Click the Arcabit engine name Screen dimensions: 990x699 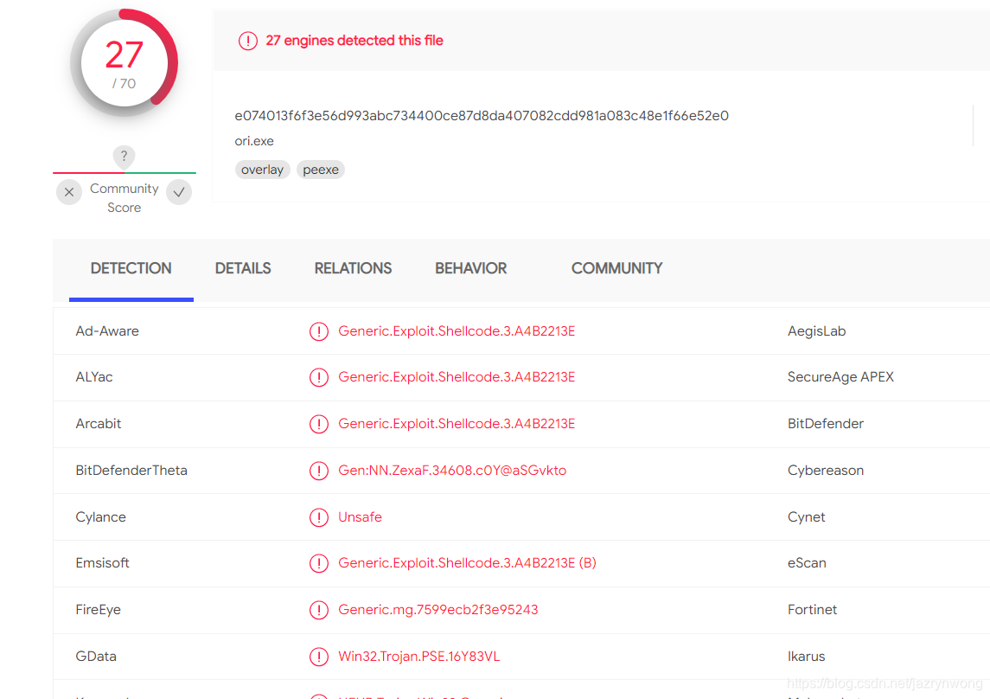click(x=99, y=424)
